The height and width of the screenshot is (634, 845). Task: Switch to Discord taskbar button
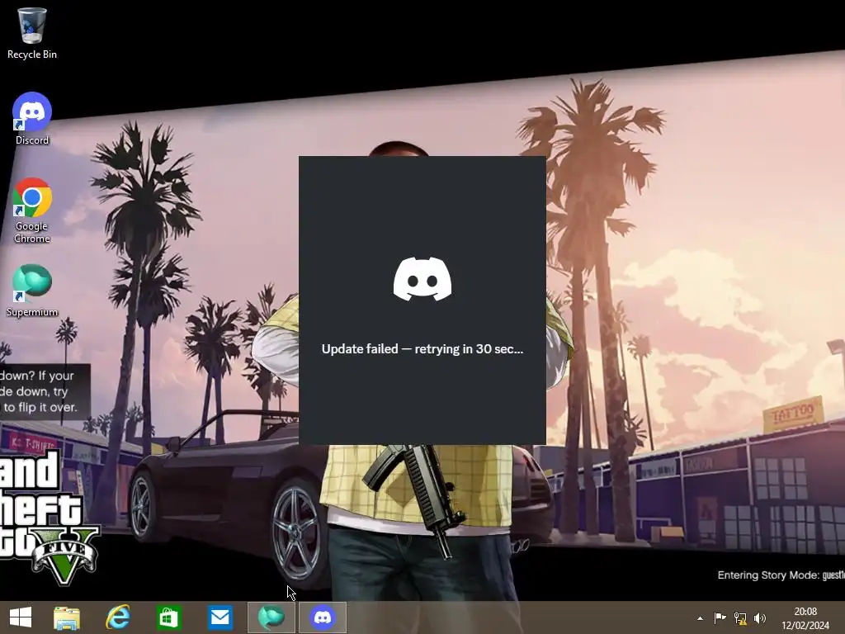323,617
